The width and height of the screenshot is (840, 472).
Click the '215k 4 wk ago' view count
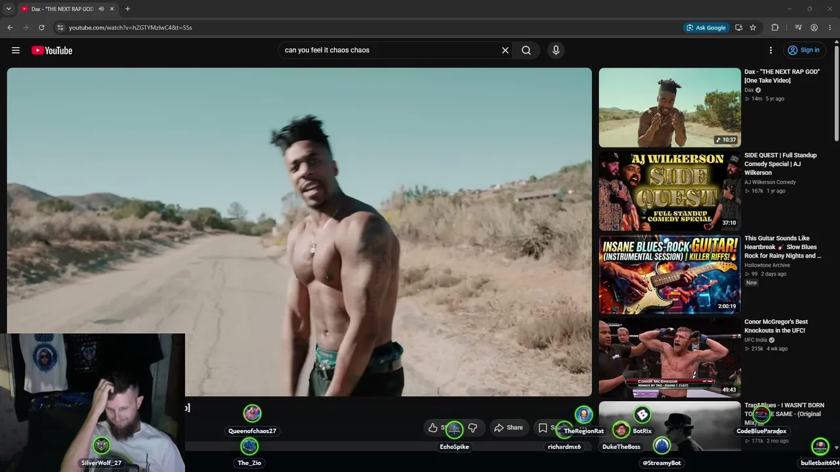point(766,349)
